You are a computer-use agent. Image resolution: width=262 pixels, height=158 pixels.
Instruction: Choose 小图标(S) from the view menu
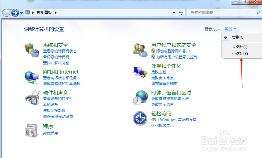click(x=240, y=54)
